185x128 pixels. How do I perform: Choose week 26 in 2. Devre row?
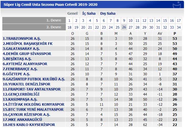pyautogui.click(x=124, y=27)
